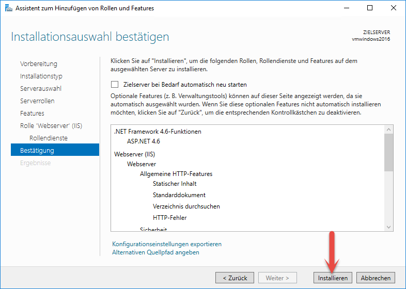Select Rolle 'Webserver' (IIS) step
The height and width of the screenshot is (289, 406).
[x=50, y=126]
